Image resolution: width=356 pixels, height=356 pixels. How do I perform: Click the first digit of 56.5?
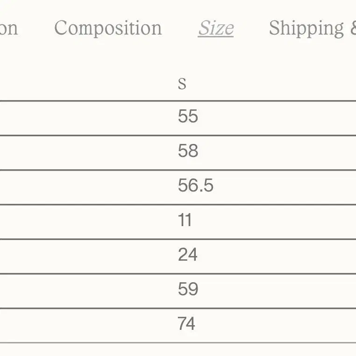183,185
